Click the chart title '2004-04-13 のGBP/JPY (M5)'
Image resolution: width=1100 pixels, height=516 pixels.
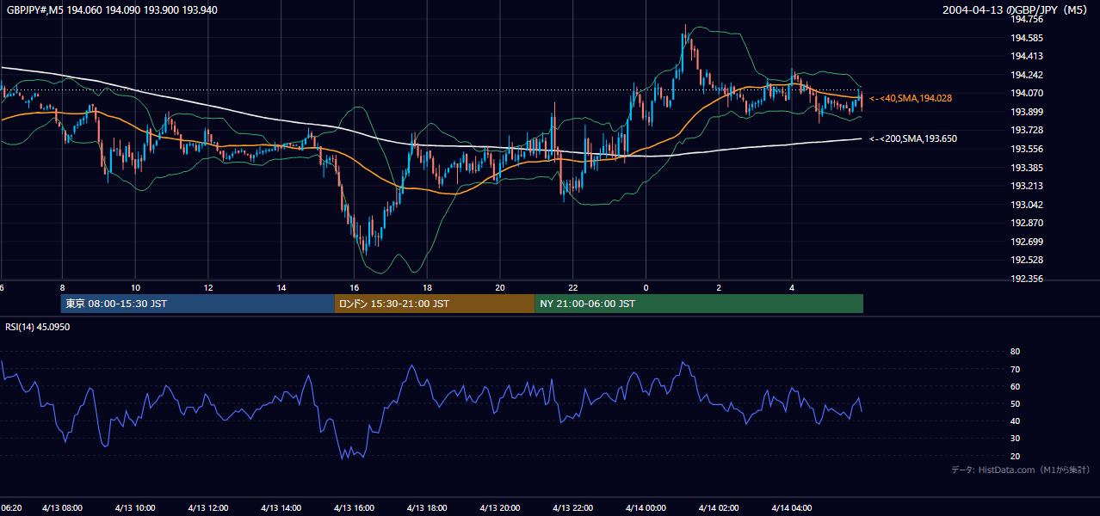tap(1016, 10)
